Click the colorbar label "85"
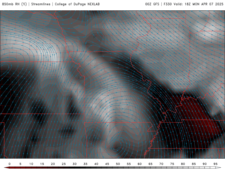 point(194,164)
